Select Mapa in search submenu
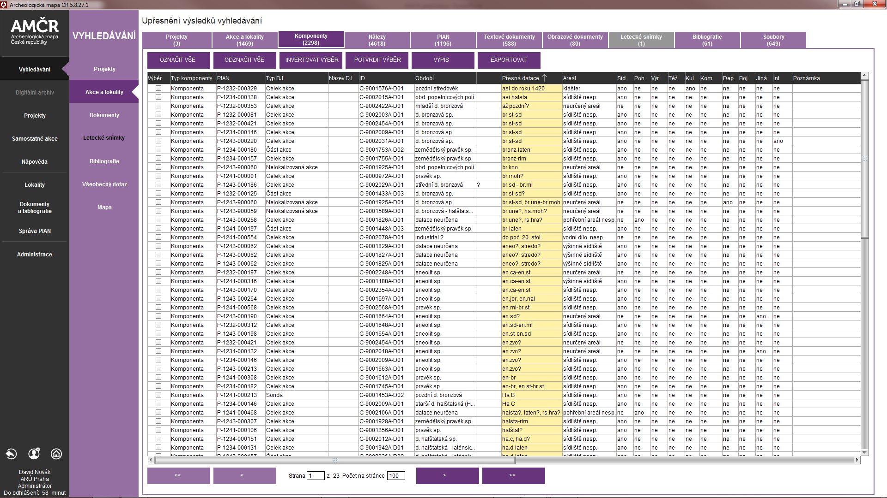This screenshot has height=498, width=887. tap(104, 207)
